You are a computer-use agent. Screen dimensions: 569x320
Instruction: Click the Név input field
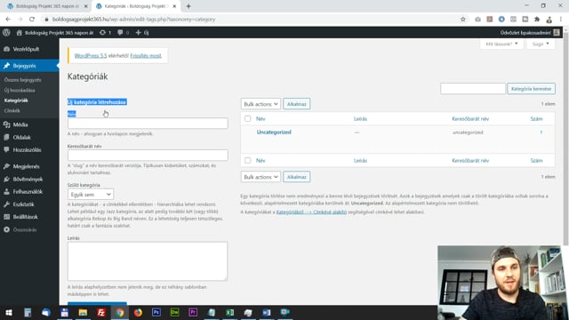point(148,123)
